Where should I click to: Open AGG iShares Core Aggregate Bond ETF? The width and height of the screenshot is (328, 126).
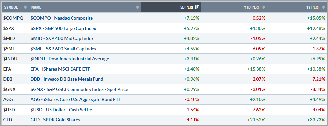point(76,100)
